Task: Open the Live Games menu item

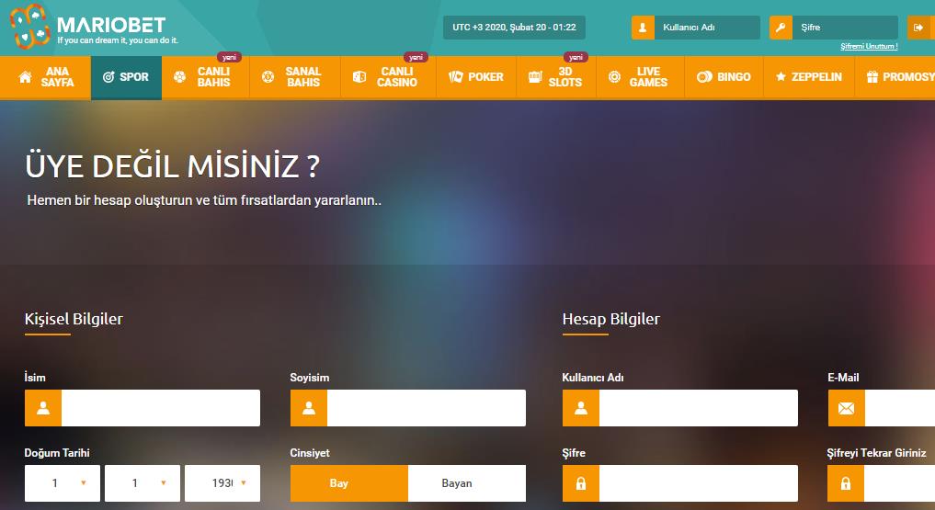Action: pyautogui.click(x=641, y=77)
